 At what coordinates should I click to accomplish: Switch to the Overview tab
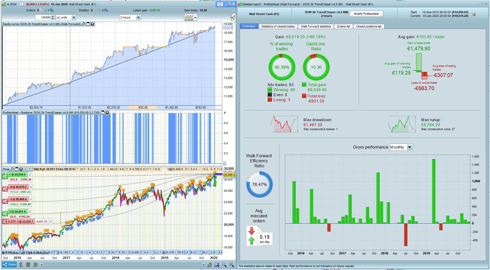[249, 26]
